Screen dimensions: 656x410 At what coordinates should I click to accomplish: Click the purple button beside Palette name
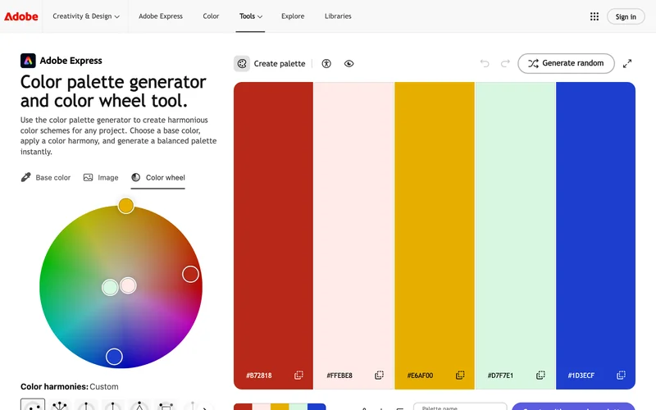coord(573,407)
